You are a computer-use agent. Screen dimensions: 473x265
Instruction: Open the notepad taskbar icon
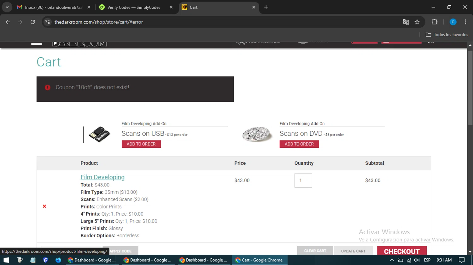(33, 260)
